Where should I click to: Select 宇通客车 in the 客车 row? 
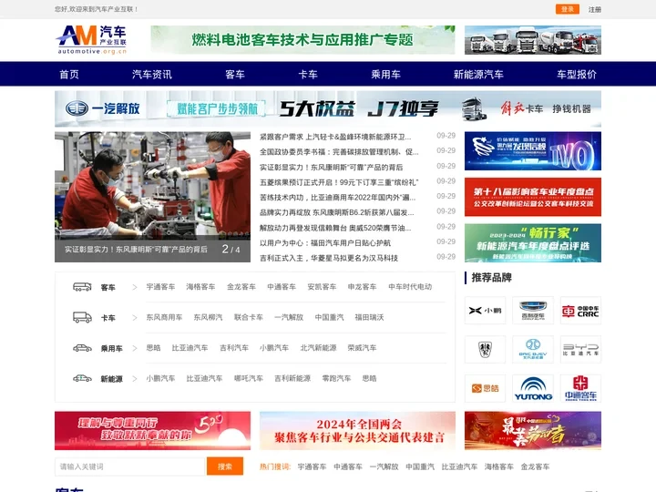click(x=160, y=287)
